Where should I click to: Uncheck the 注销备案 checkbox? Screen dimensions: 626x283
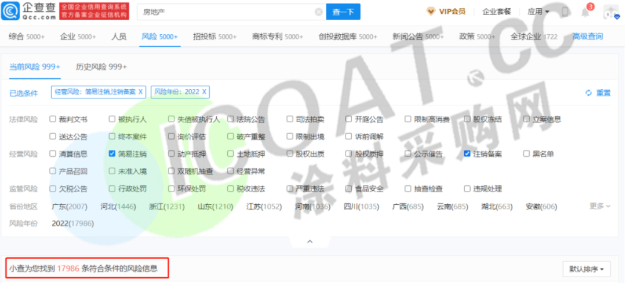point(467,154)
